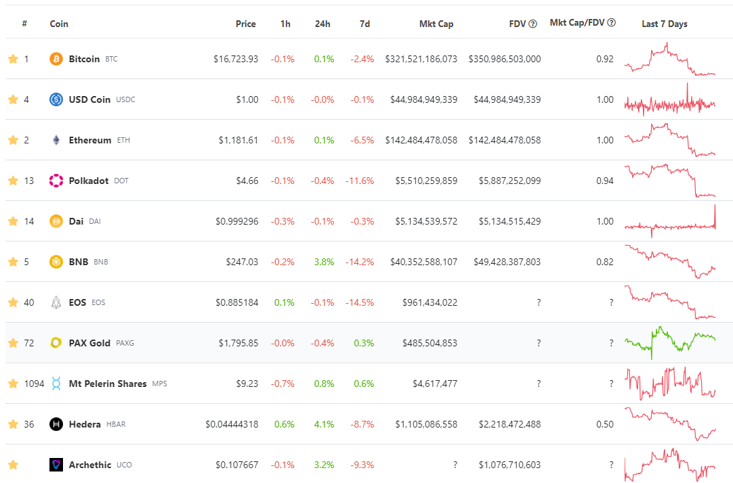This screenshot has width=733, height=483.
Task: Click the FDV help question icon
Action: (532, 24)
